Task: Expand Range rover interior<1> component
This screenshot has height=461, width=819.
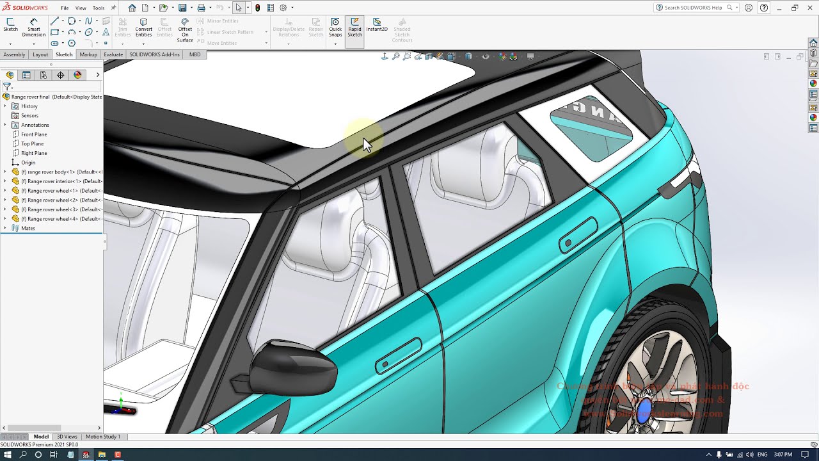Action: [x=5, y=181]
